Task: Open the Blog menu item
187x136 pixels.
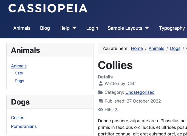Action: click(x=45, y=28)
